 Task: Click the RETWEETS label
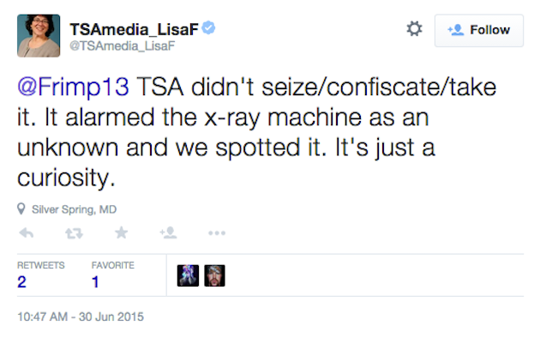coord(40,265)
